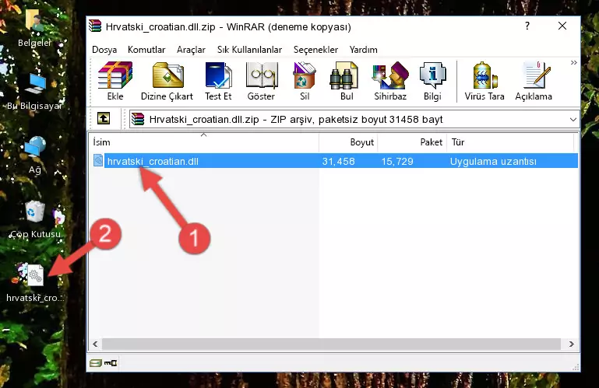Select the Çöp Kutusu recycle bin
Screen dimensions: 599x388
(x=35, y=219)
